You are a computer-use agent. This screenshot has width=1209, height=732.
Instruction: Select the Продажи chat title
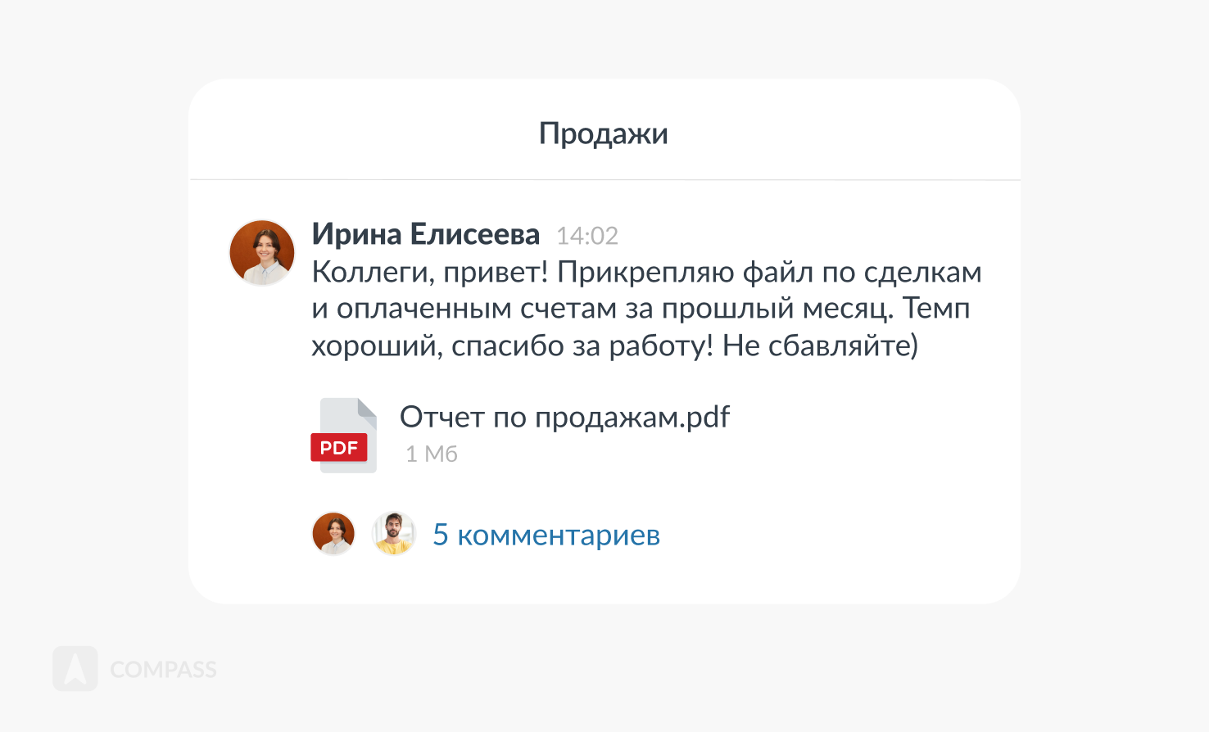(x=604, y=133)
